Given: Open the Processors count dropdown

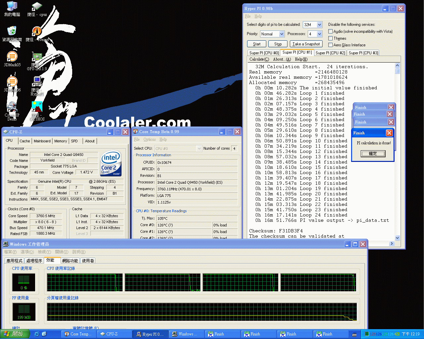Looking at the screenshot, I should click(x=319, y=34).
